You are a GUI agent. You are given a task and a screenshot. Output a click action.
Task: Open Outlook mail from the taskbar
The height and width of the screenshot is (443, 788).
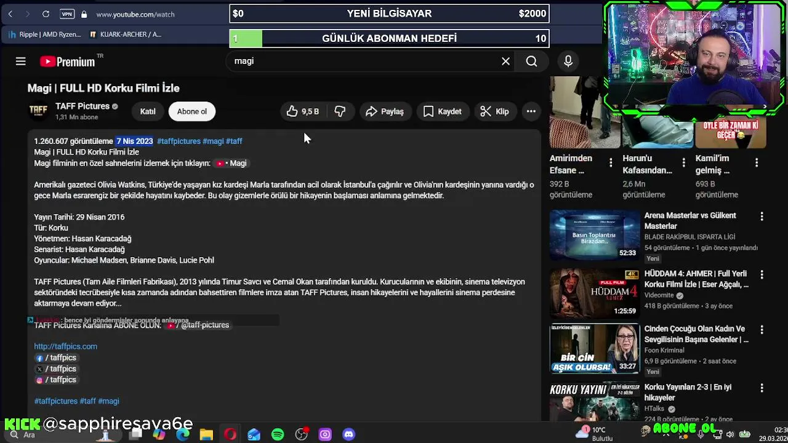[x=254, y=434]
